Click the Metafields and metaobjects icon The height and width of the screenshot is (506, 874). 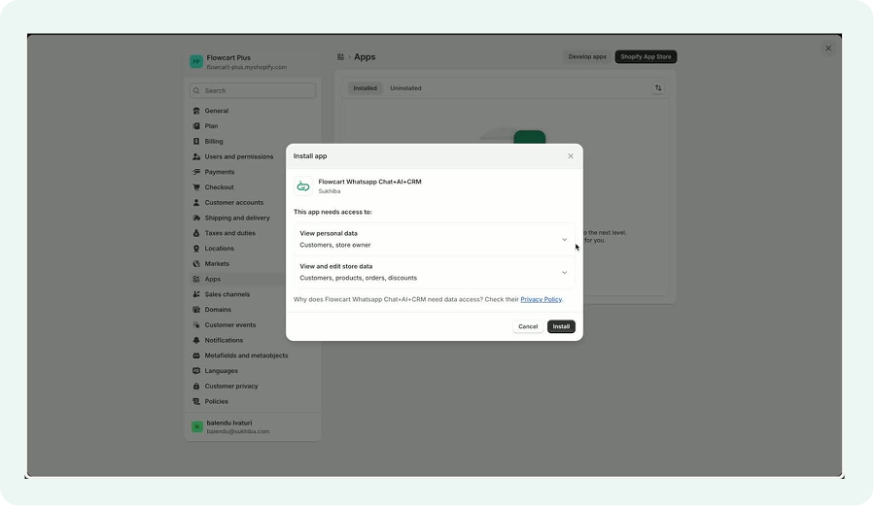coord(196,355)
